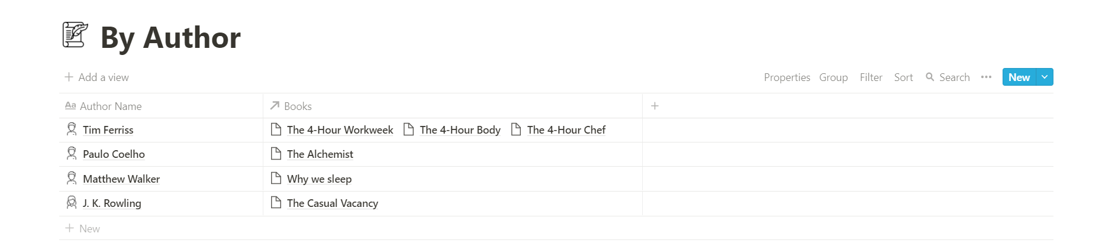Open the three-dots more options menu

(x=986, y=77)
